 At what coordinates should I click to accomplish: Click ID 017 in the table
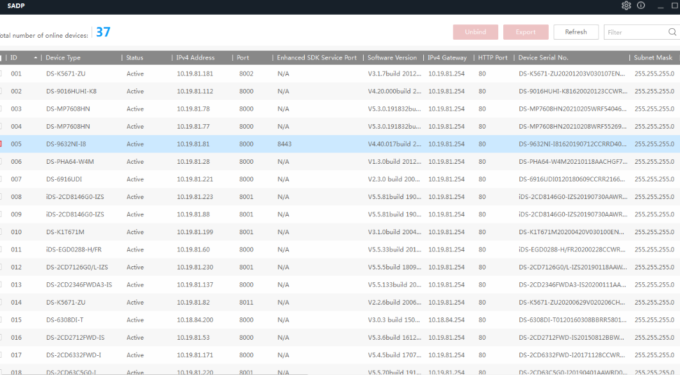[x=16, y=355]
